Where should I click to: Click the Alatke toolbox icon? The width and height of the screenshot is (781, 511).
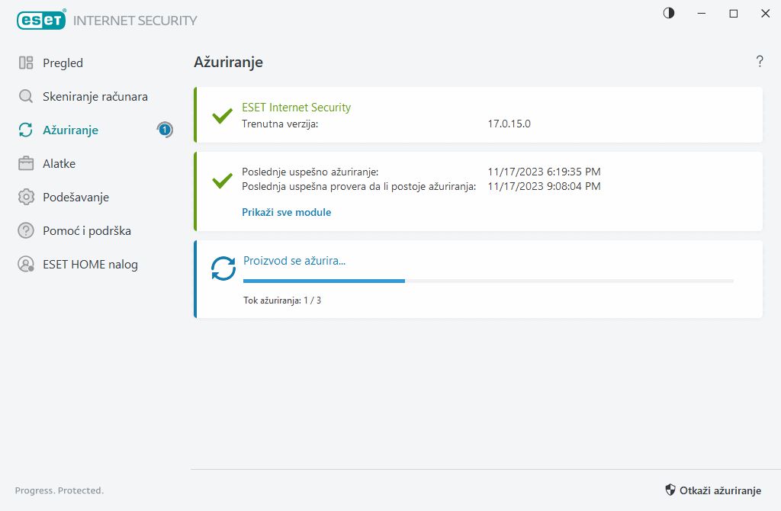(x=26, y=164)
